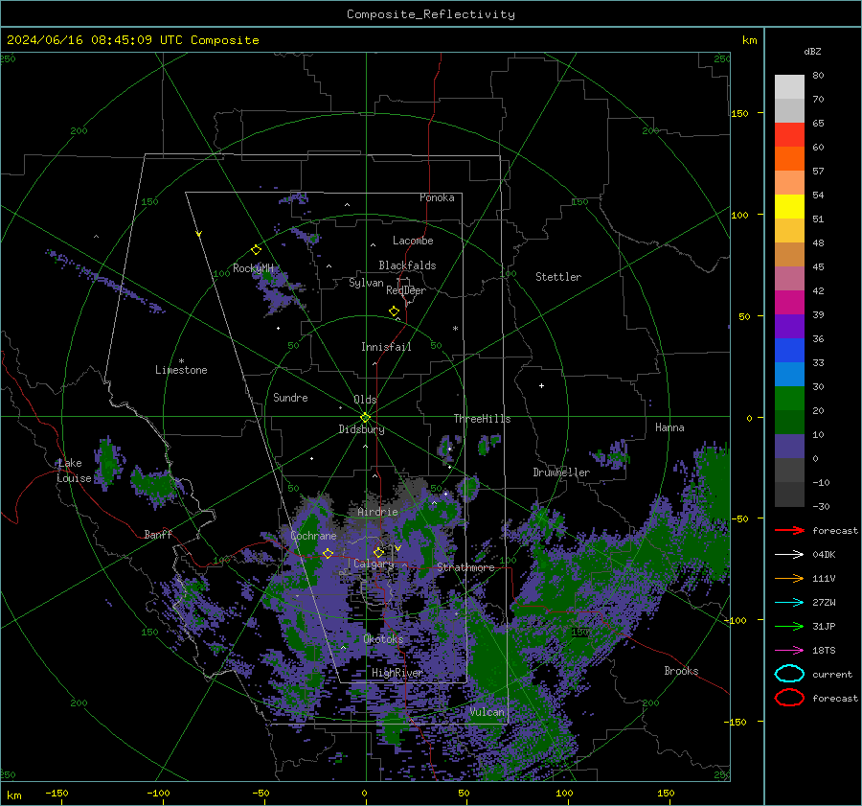Screen dimensions: 862x806
Task: Click the 04DK legend label text
Action: point(824,555)
